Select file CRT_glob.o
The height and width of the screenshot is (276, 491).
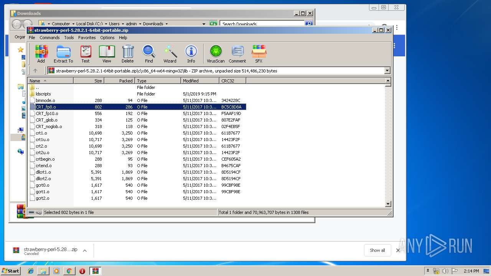[x=137, y=120]
